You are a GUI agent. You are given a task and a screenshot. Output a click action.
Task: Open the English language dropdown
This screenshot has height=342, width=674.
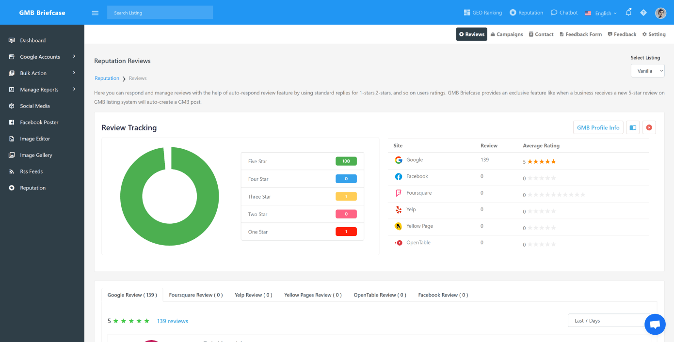[601, 13]
